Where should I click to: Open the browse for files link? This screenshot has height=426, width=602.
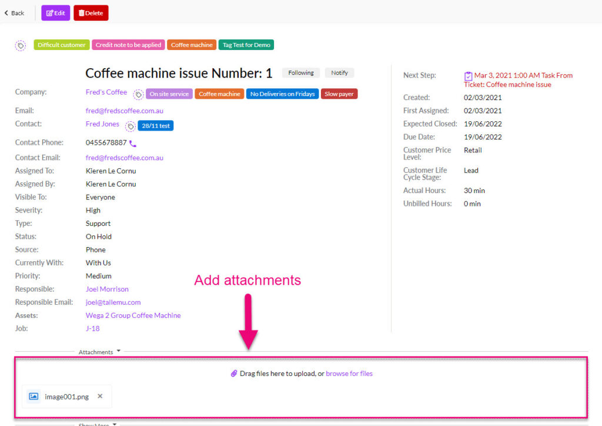click(x=349, y=374)
